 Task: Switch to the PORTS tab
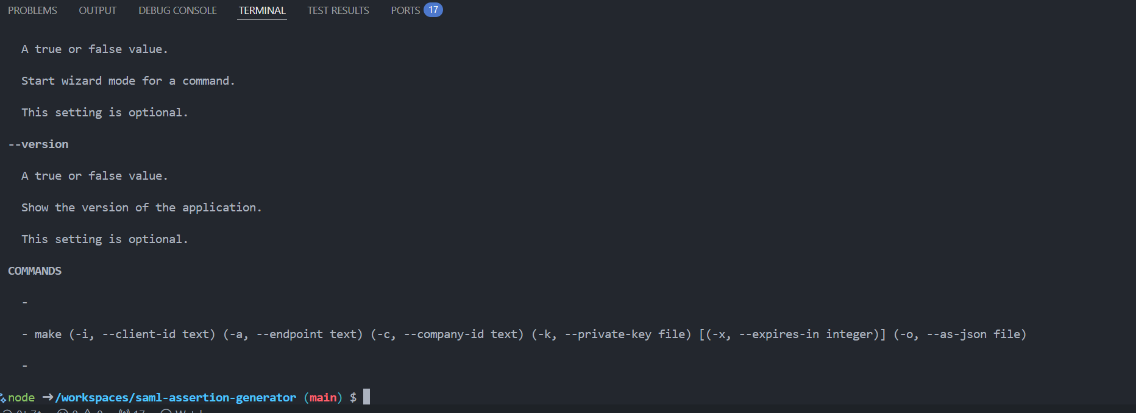(x=405, y=10)
